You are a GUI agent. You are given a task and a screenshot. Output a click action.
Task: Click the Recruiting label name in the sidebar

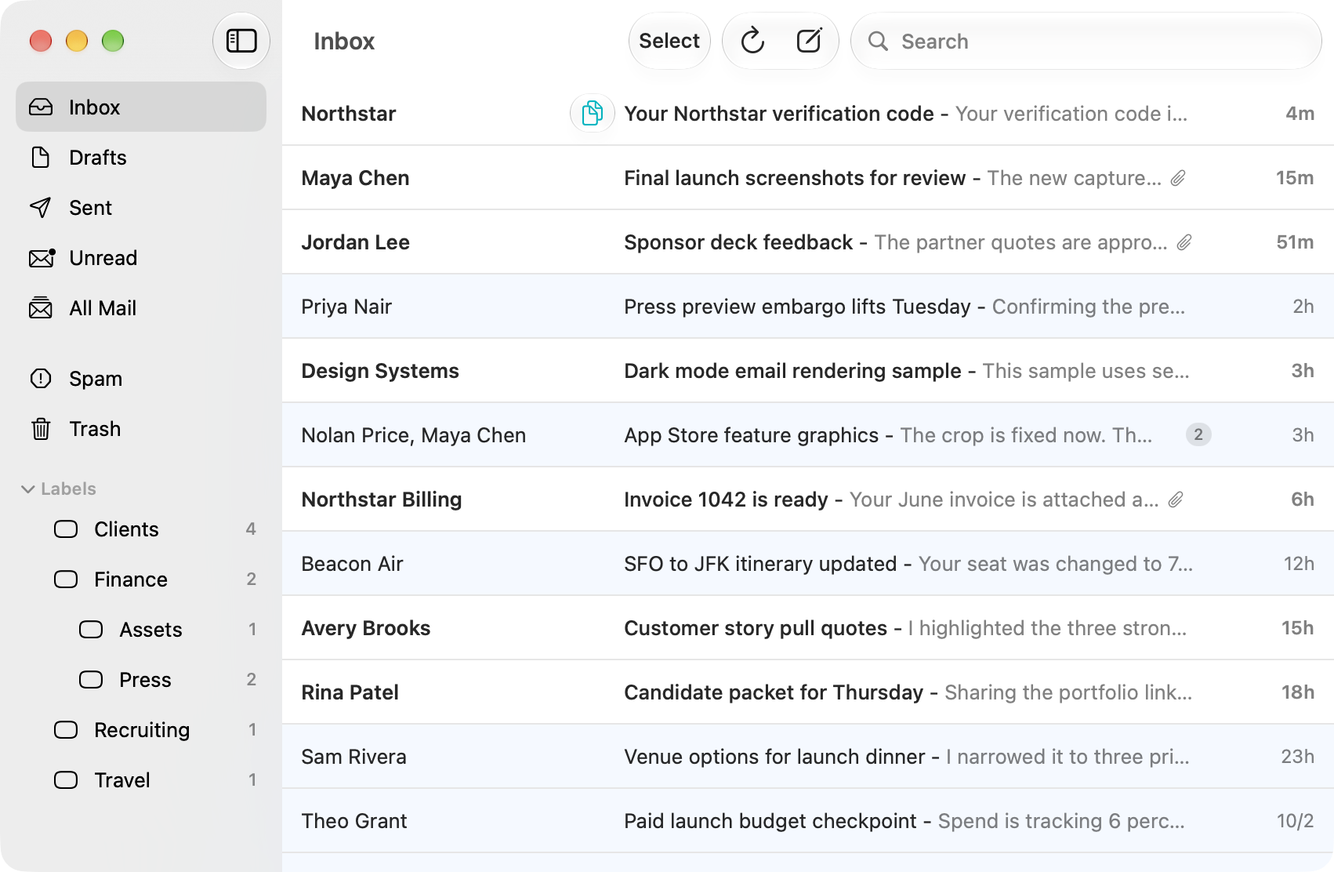click(142, 730)
